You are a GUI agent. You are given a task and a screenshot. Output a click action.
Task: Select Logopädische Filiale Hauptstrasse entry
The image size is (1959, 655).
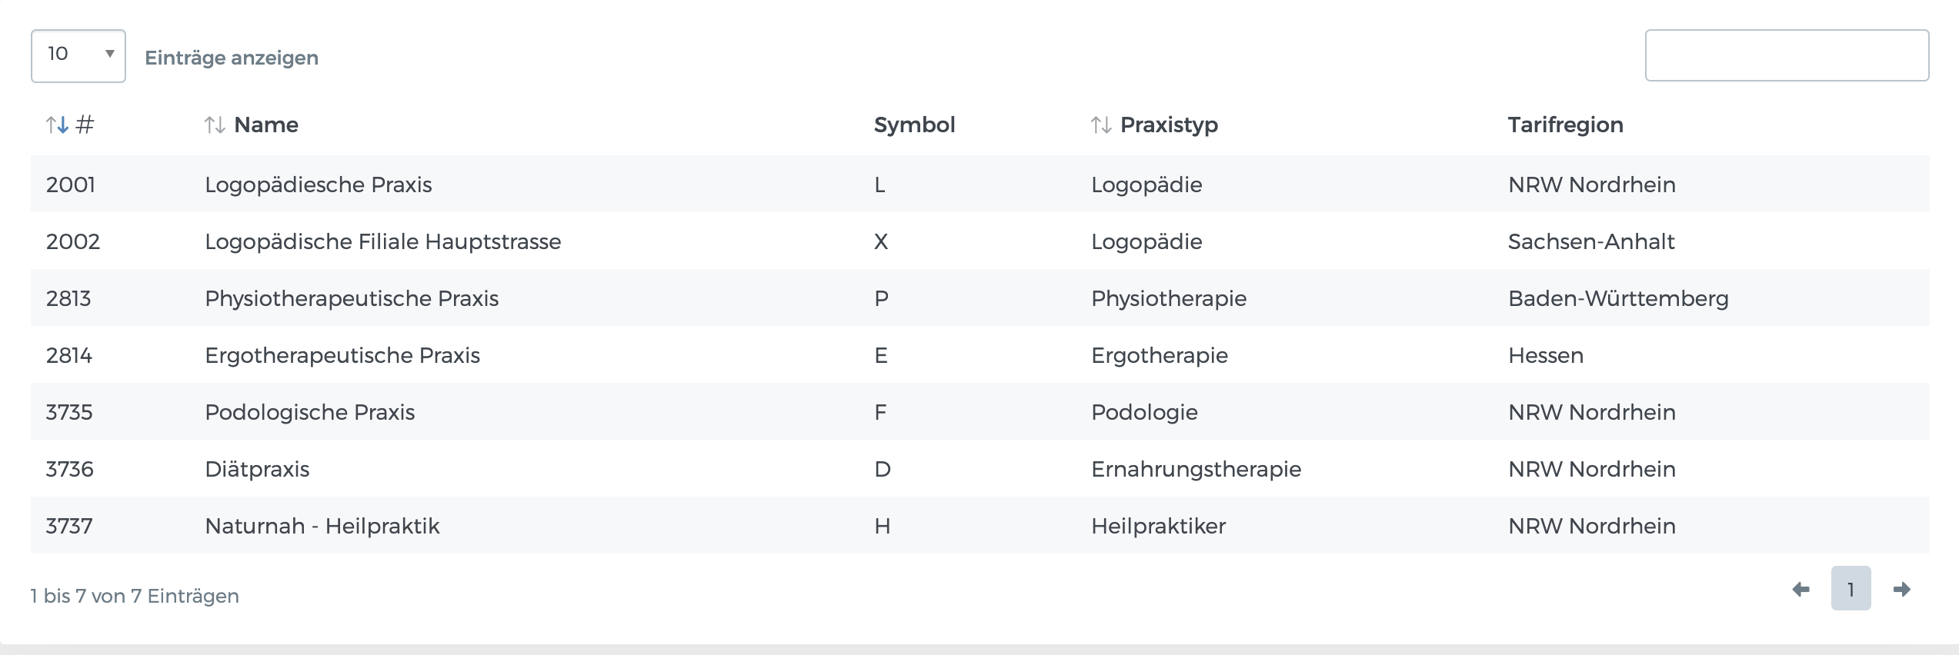click(x=382, y=241)
